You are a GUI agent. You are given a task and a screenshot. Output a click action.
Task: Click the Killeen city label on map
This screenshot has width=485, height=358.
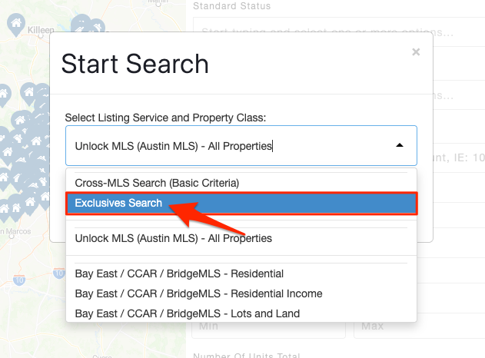click(x=41, y=30)
